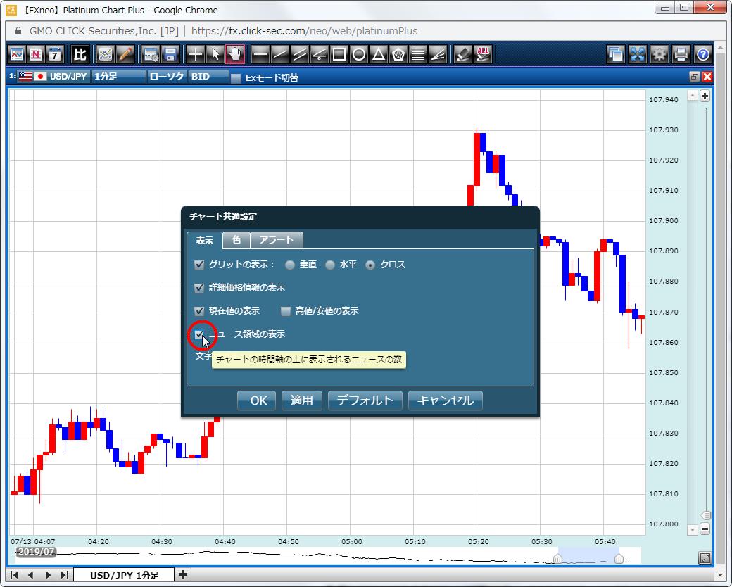Apply settings with the 適用 button
The height and width of the screenshot is (587, 732).
pyautogui.click(x=301, y=400)
